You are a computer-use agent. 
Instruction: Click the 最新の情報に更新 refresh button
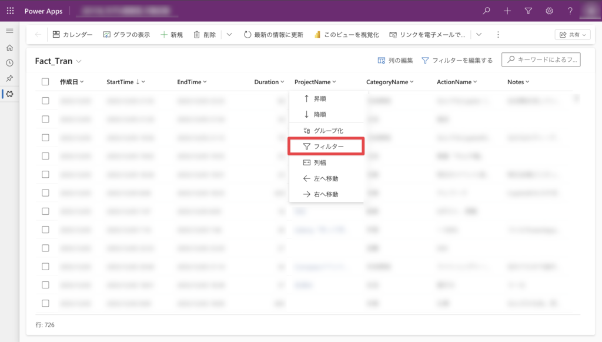pyautogui.click(x=273, y=35)
